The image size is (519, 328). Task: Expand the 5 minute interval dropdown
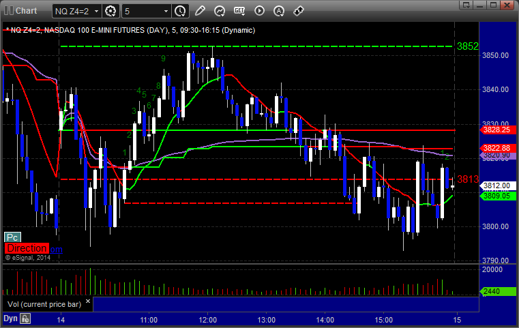click(166, 12)
